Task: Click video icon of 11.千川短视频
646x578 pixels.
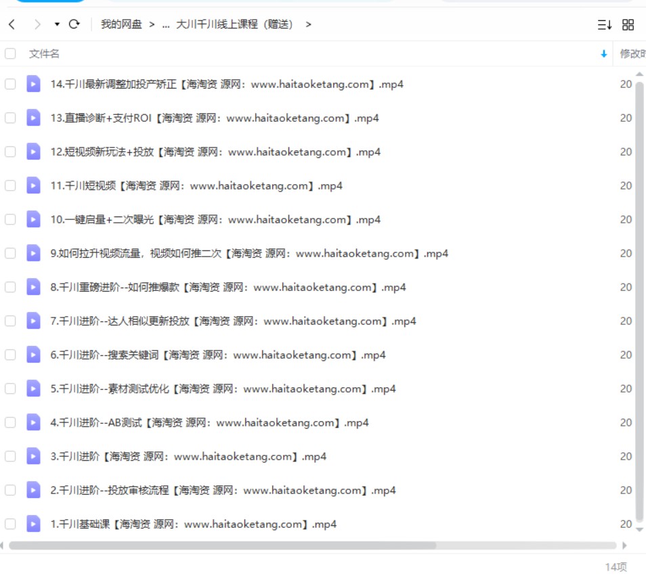Action: [33, 185]
